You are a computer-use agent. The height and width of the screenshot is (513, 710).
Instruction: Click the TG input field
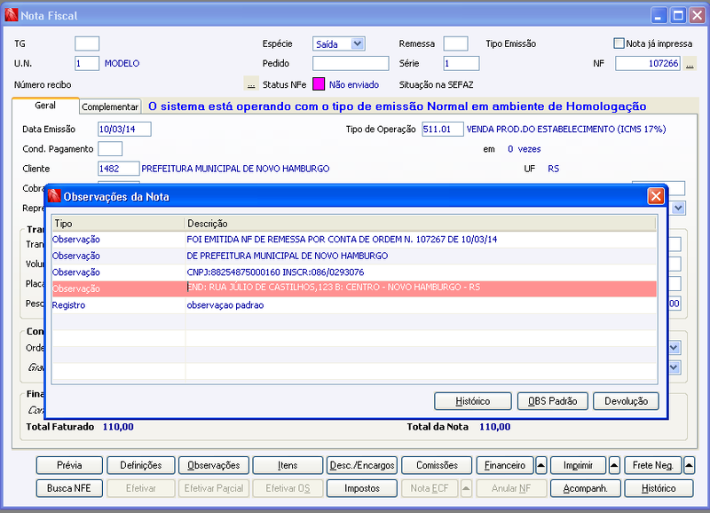pyautogui.click(x=87, y=43)
